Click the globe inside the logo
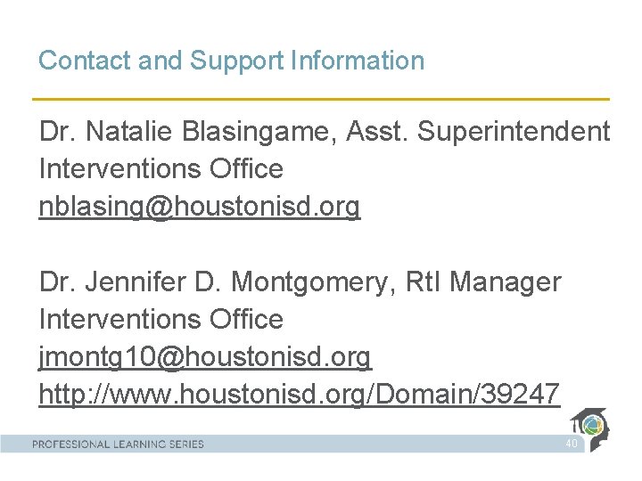This screenshot has width=642, height=481. (592, 426)
